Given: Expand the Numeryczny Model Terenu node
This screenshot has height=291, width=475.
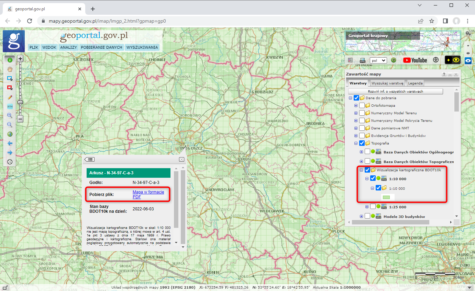Looking at the screenshot, I should click(x=356, y=113).
